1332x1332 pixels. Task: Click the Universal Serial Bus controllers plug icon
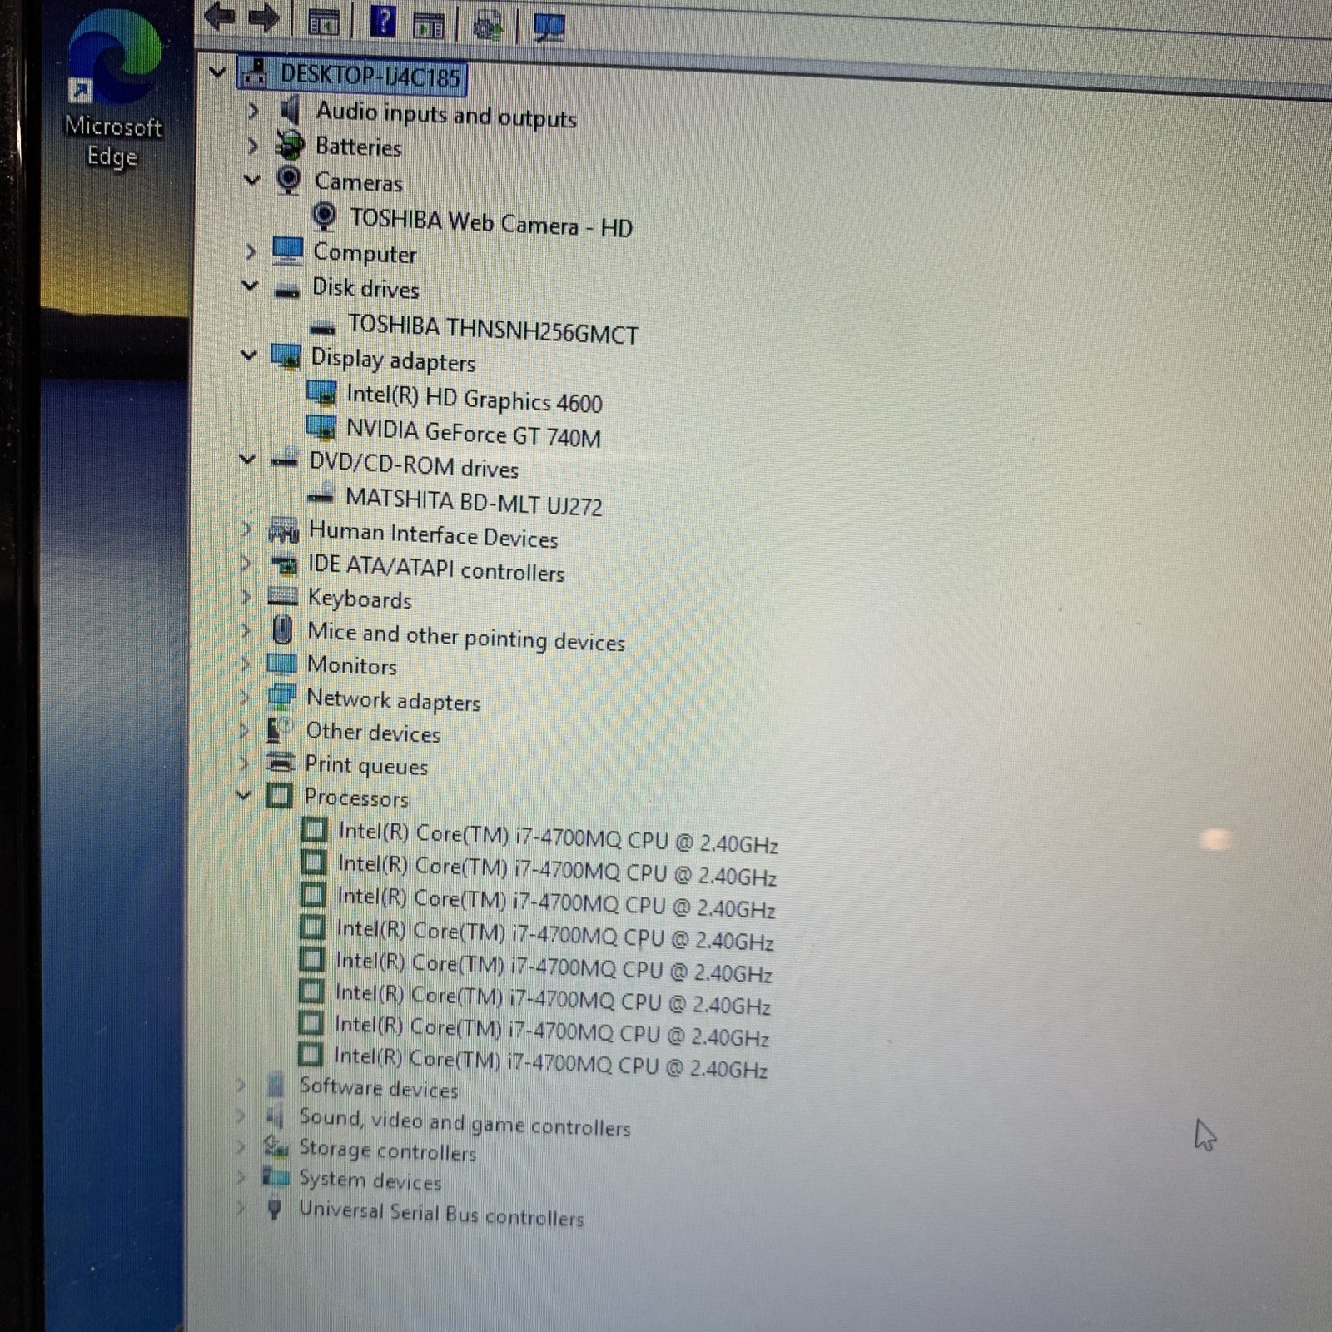tap(274, 1206)
